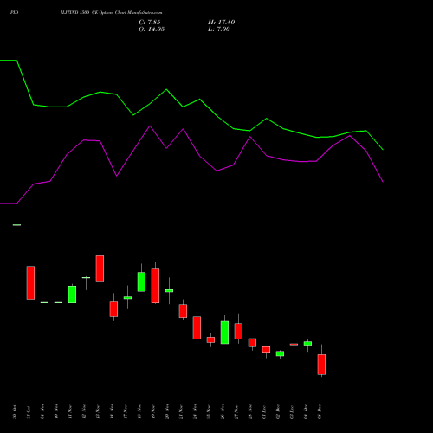The width and height of the screenshot is (433, 433).
Task: Click the 19 Nov date label
Action: click(153, 412)
